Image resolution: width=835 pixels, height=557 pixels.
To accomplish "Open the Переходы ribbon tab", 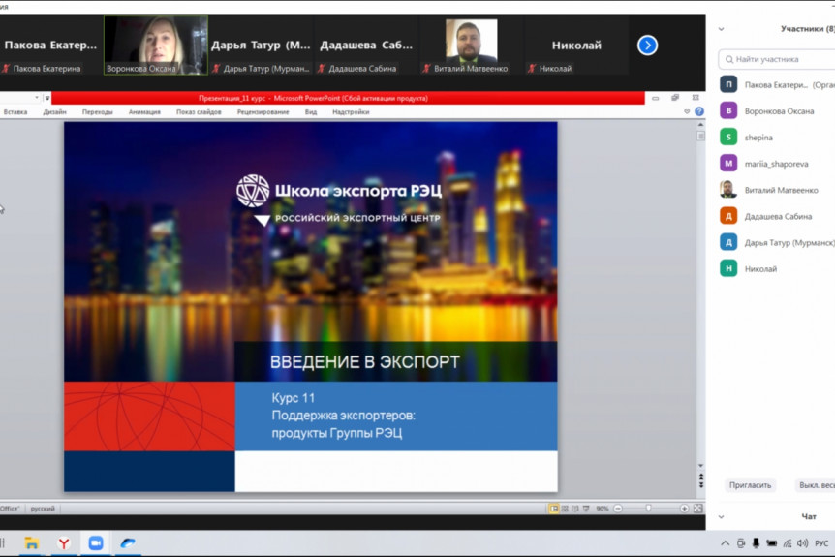I will (98, 111).
